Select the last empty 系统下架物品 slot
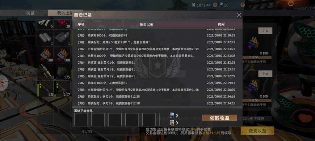The height and width of the screenshot is (141, 315). 149,119
